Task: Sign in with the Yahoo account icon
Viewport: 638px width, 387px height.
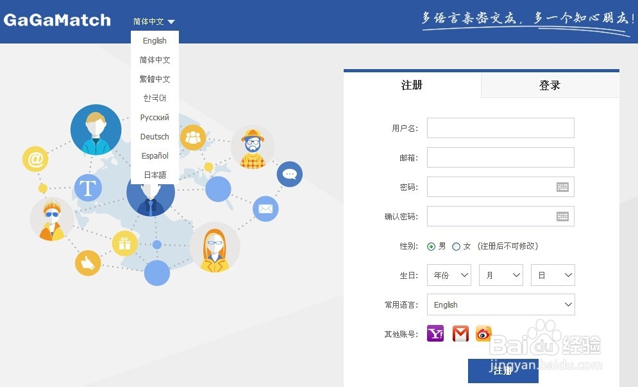Action: tap(435, 333)
